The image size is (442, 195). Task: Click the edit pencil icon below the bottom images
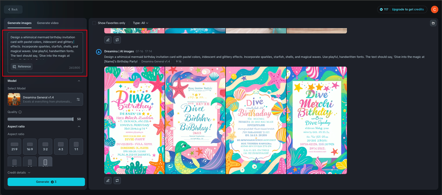108,180
